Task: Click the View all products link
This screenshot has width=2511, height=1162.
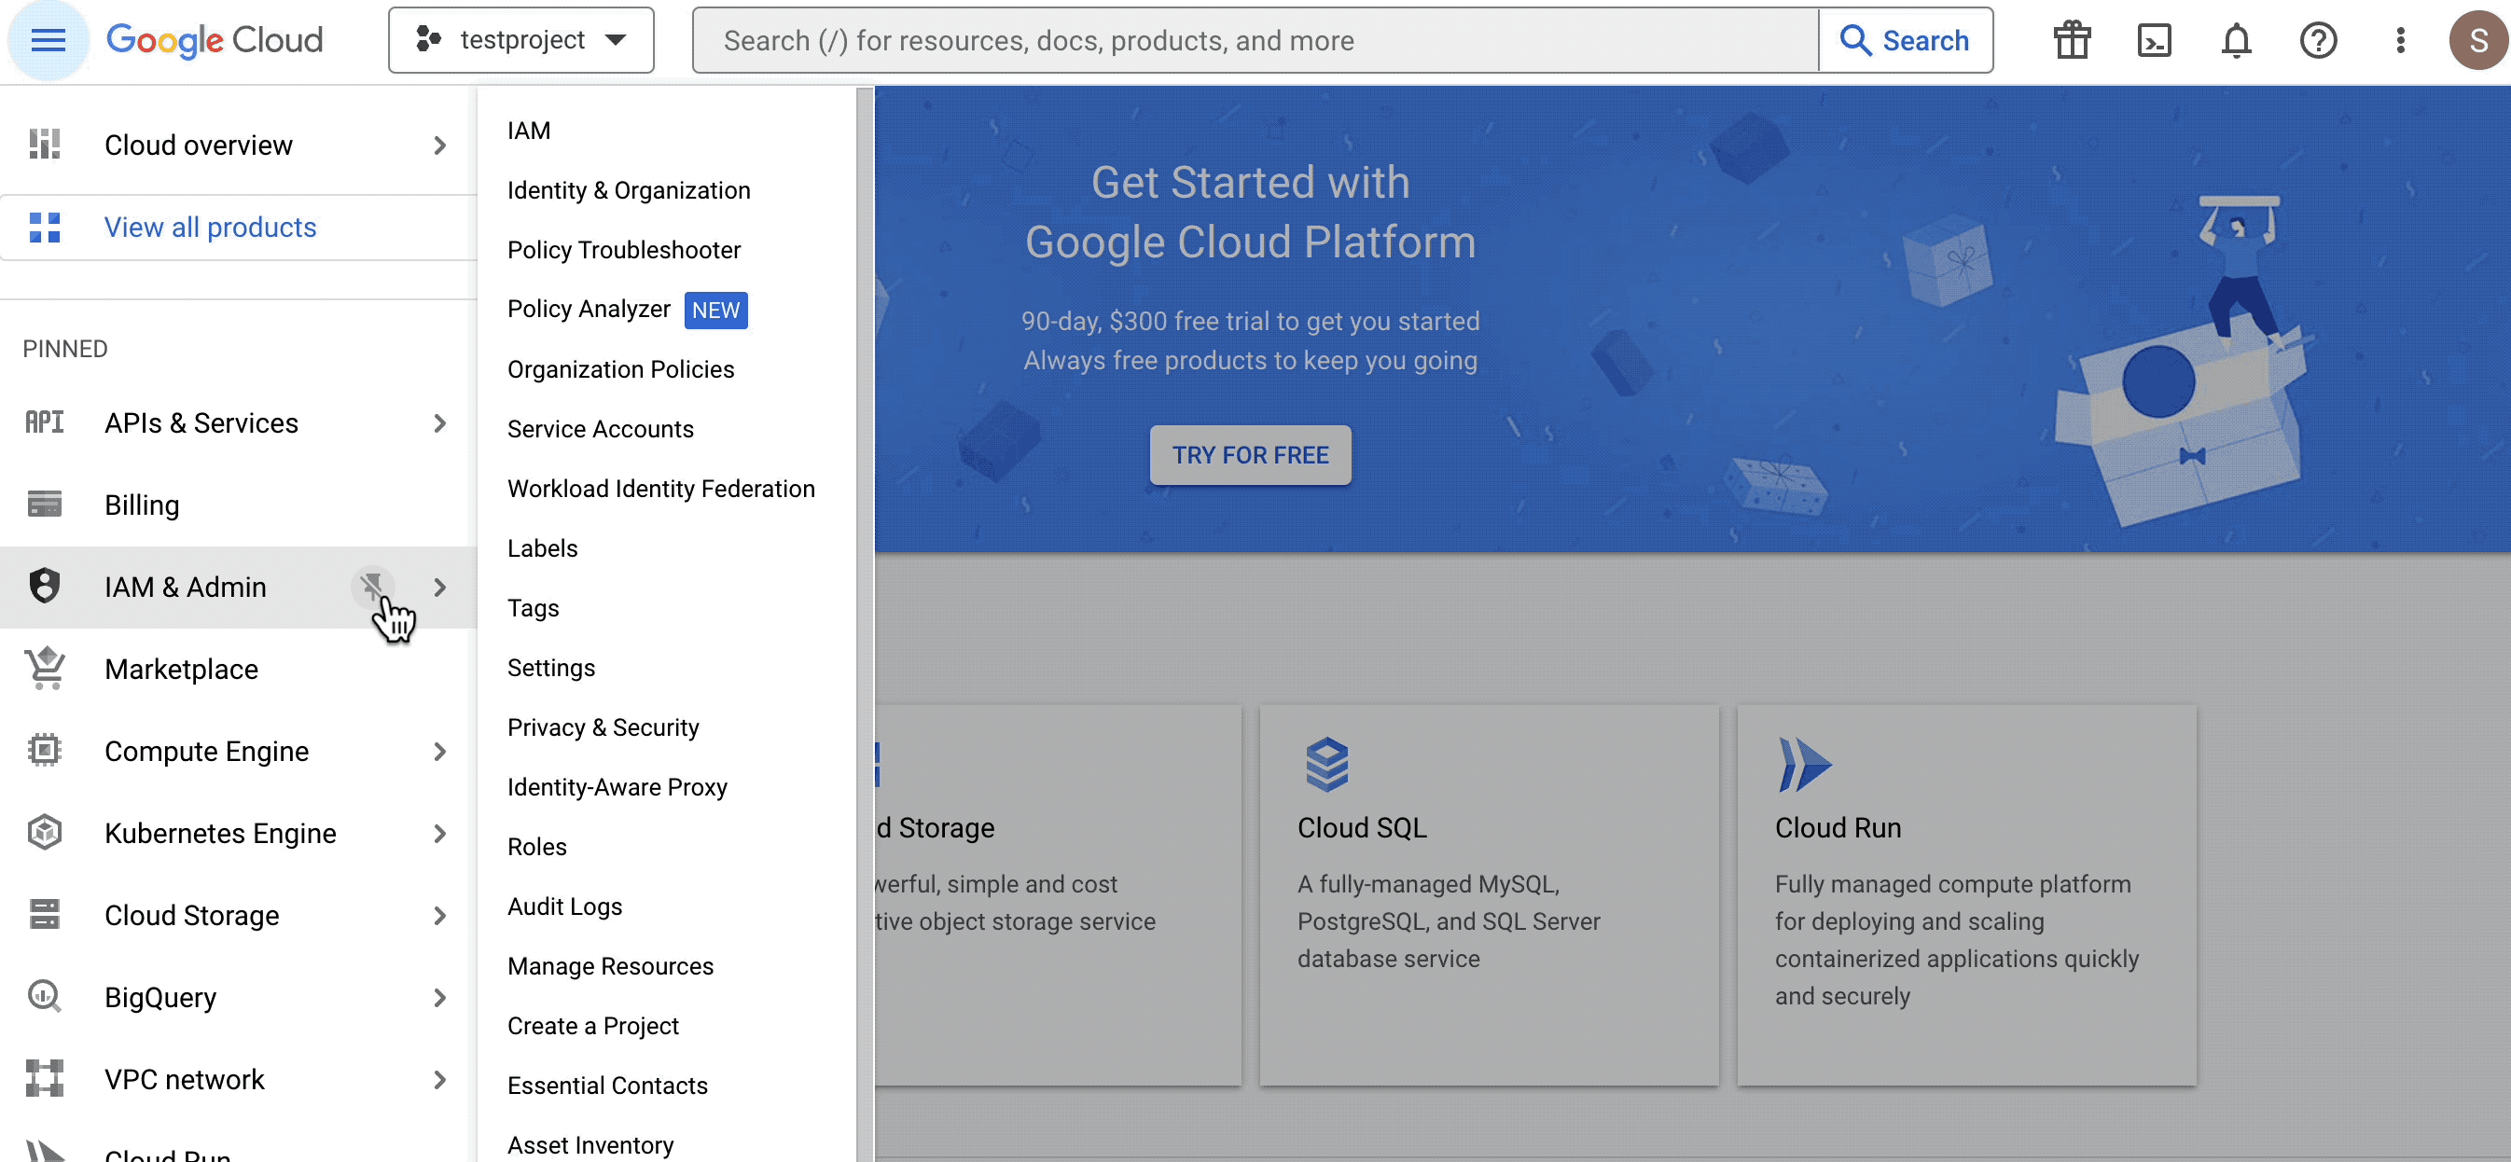Action: (x=208, y=226)
